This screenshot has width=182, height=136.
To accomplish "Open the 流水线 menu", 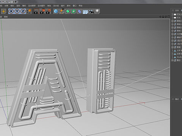I will (x=56, y=6).
